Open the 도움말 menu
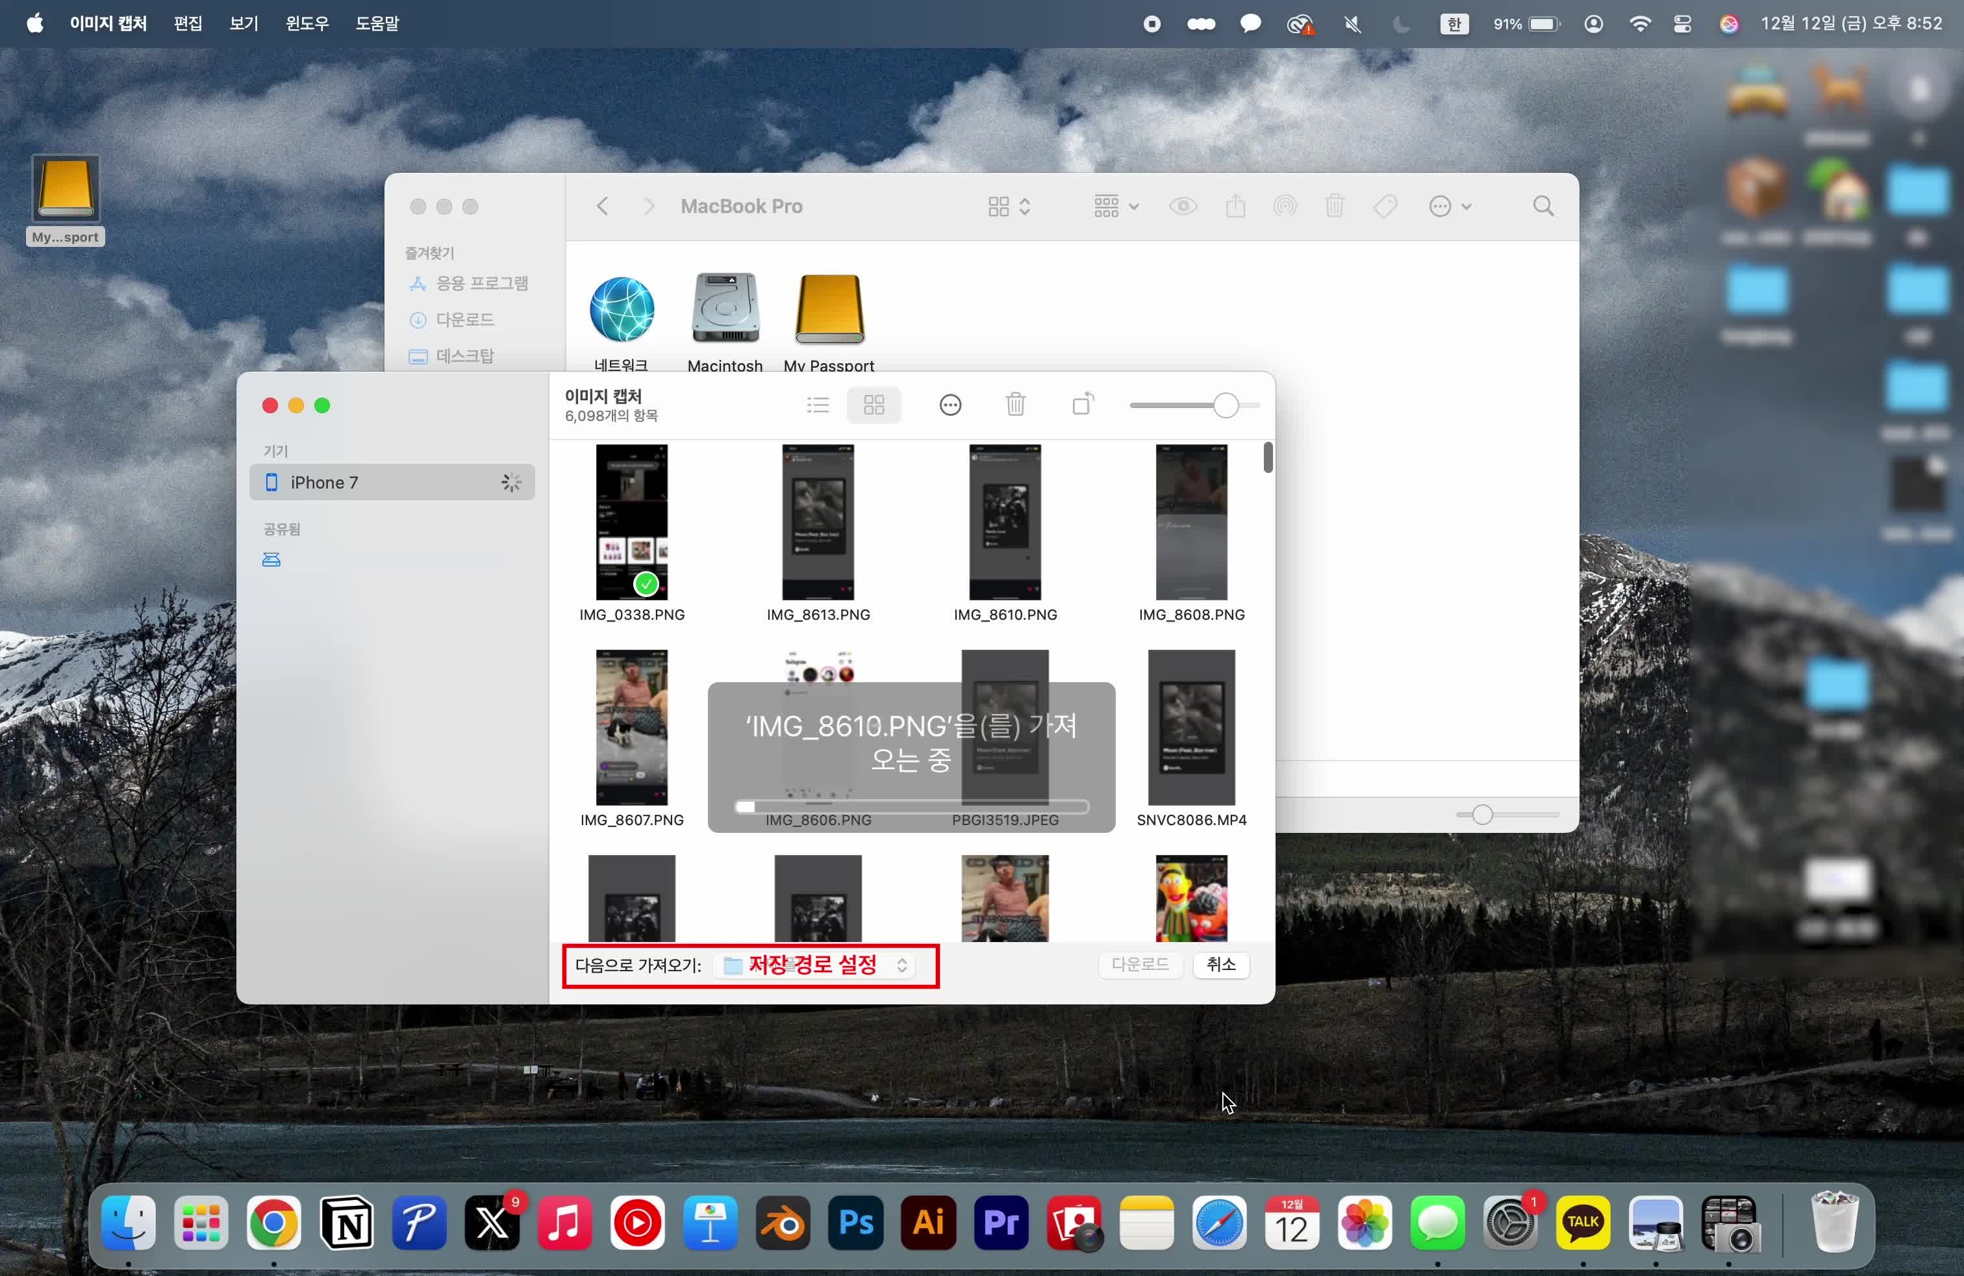This screenshot has width=1964, height=1276. point(377,23)
